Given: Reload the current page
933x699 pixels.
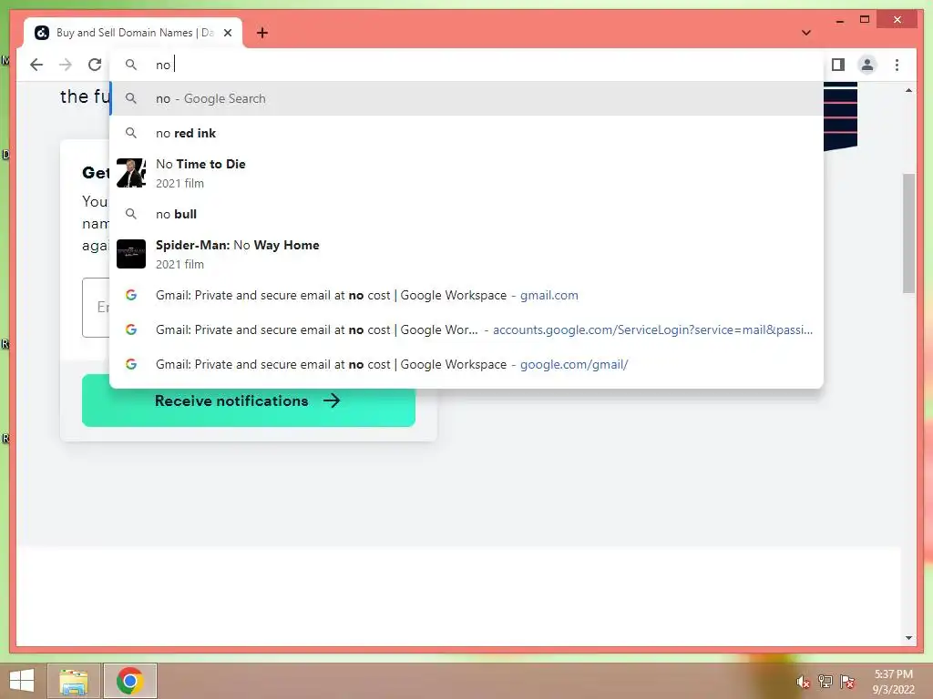Looking at the screenshot, I should click(95, 65).
